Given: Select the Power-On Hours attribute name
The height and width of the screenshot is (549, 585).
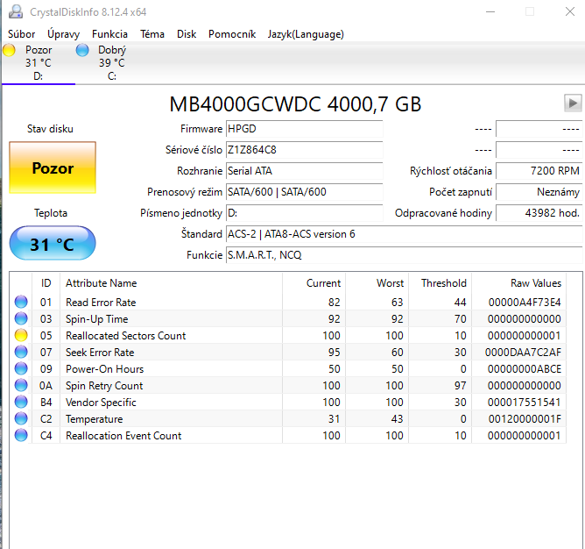Looking at the screenshot, I should pyautogui.click(x=104, y=369).
